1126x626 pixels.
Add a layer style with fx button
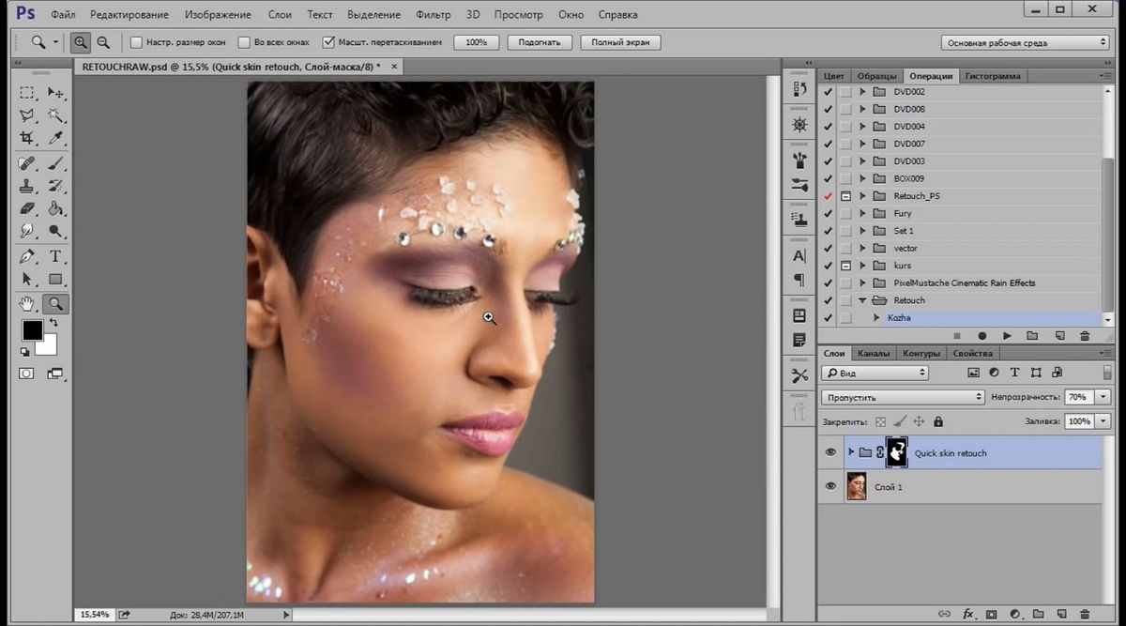coord(968,615)
